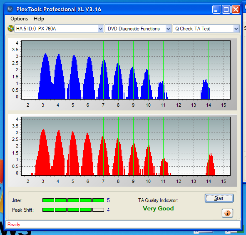Open the Options menu
The image size is (246, 235).
pyautogui.click(x=19, y=19)
